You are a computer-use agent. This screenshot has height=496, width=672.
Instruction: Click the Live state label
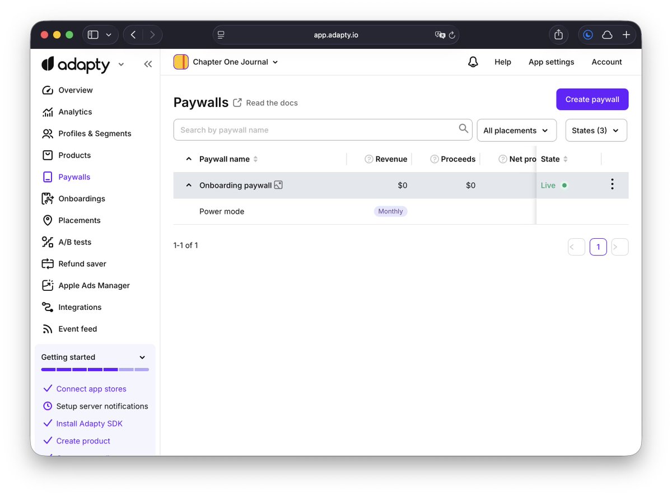point(548,186)
